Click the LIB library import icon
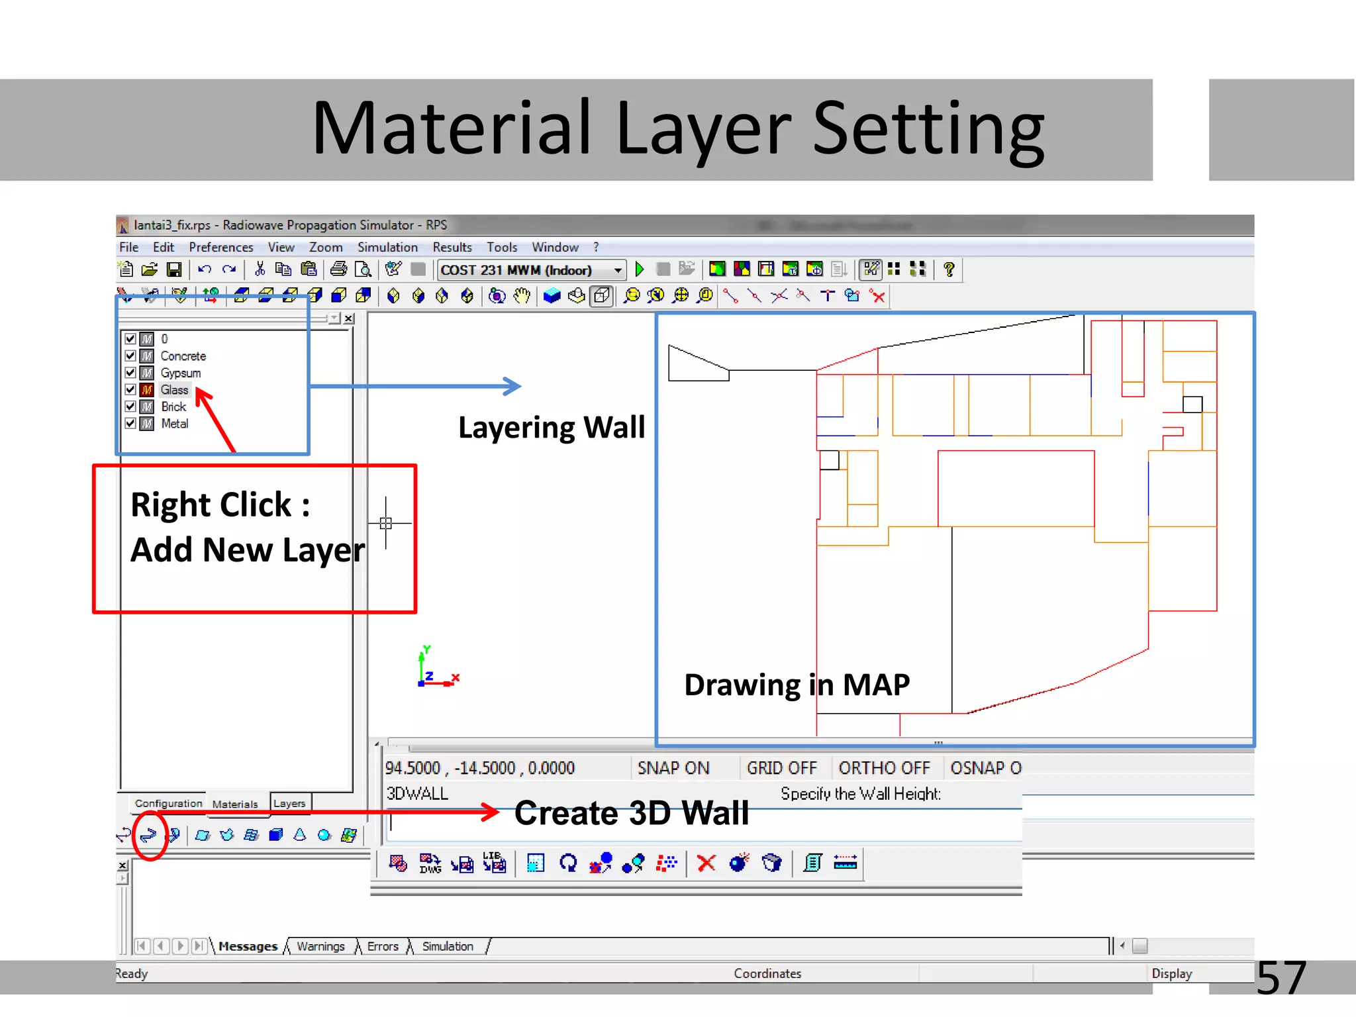The height and width of the screenshot is (1017, 1356). point(495,863)
